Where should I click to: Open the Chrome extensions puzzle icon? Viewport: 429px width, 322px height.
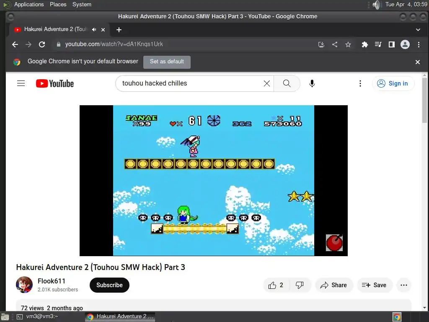(x=365, y=44)
